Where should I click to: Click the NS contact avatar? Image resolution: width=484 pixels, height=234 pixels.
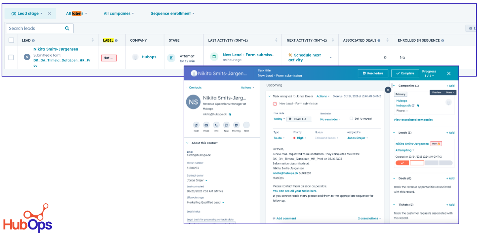[193, 102]
